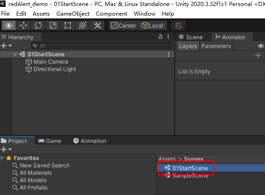The width and height of the screenshot is (265, 195).
Task: Add new Animator layer with plus
Action: tap(258, 55)
